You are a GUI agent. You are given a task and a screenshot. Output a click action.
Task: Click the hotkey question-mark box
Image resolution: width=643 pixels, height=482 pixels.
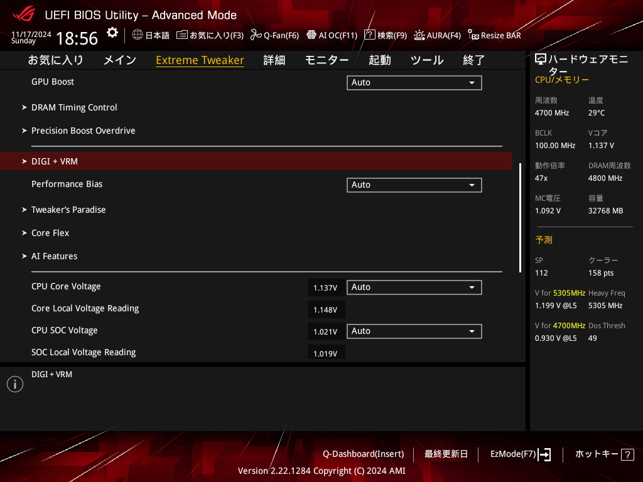pos(627,454)
